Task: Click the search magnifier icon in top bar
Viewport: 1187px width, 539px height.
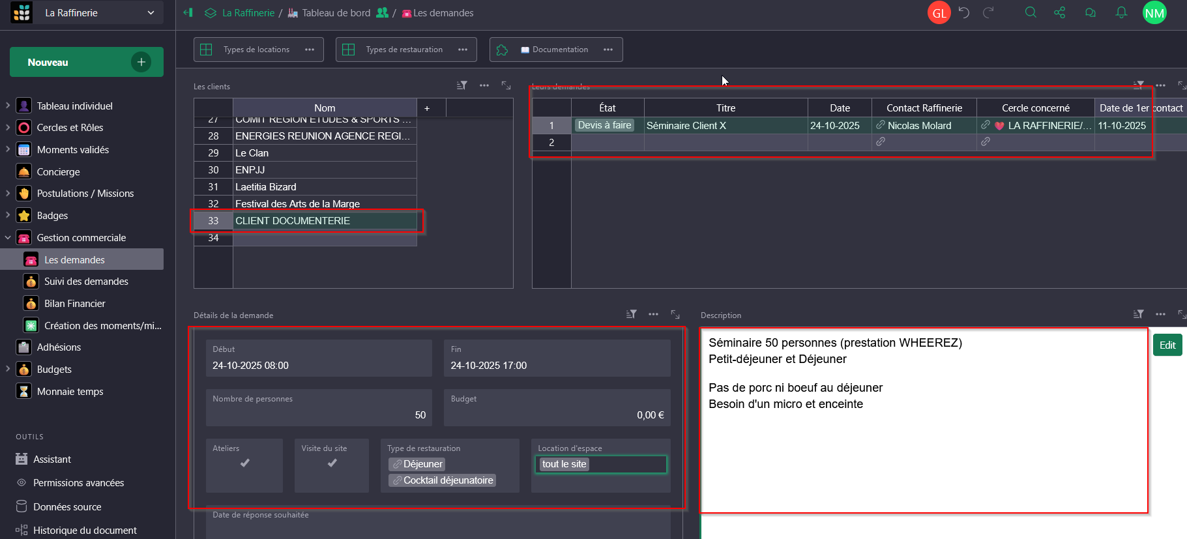Action: point(1030,12)
